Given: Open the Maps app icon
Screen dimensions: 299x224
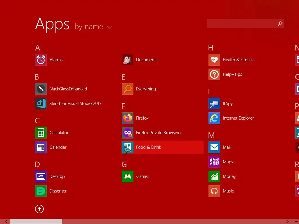Looking at the screenshot, I should (x=214, y=162).
